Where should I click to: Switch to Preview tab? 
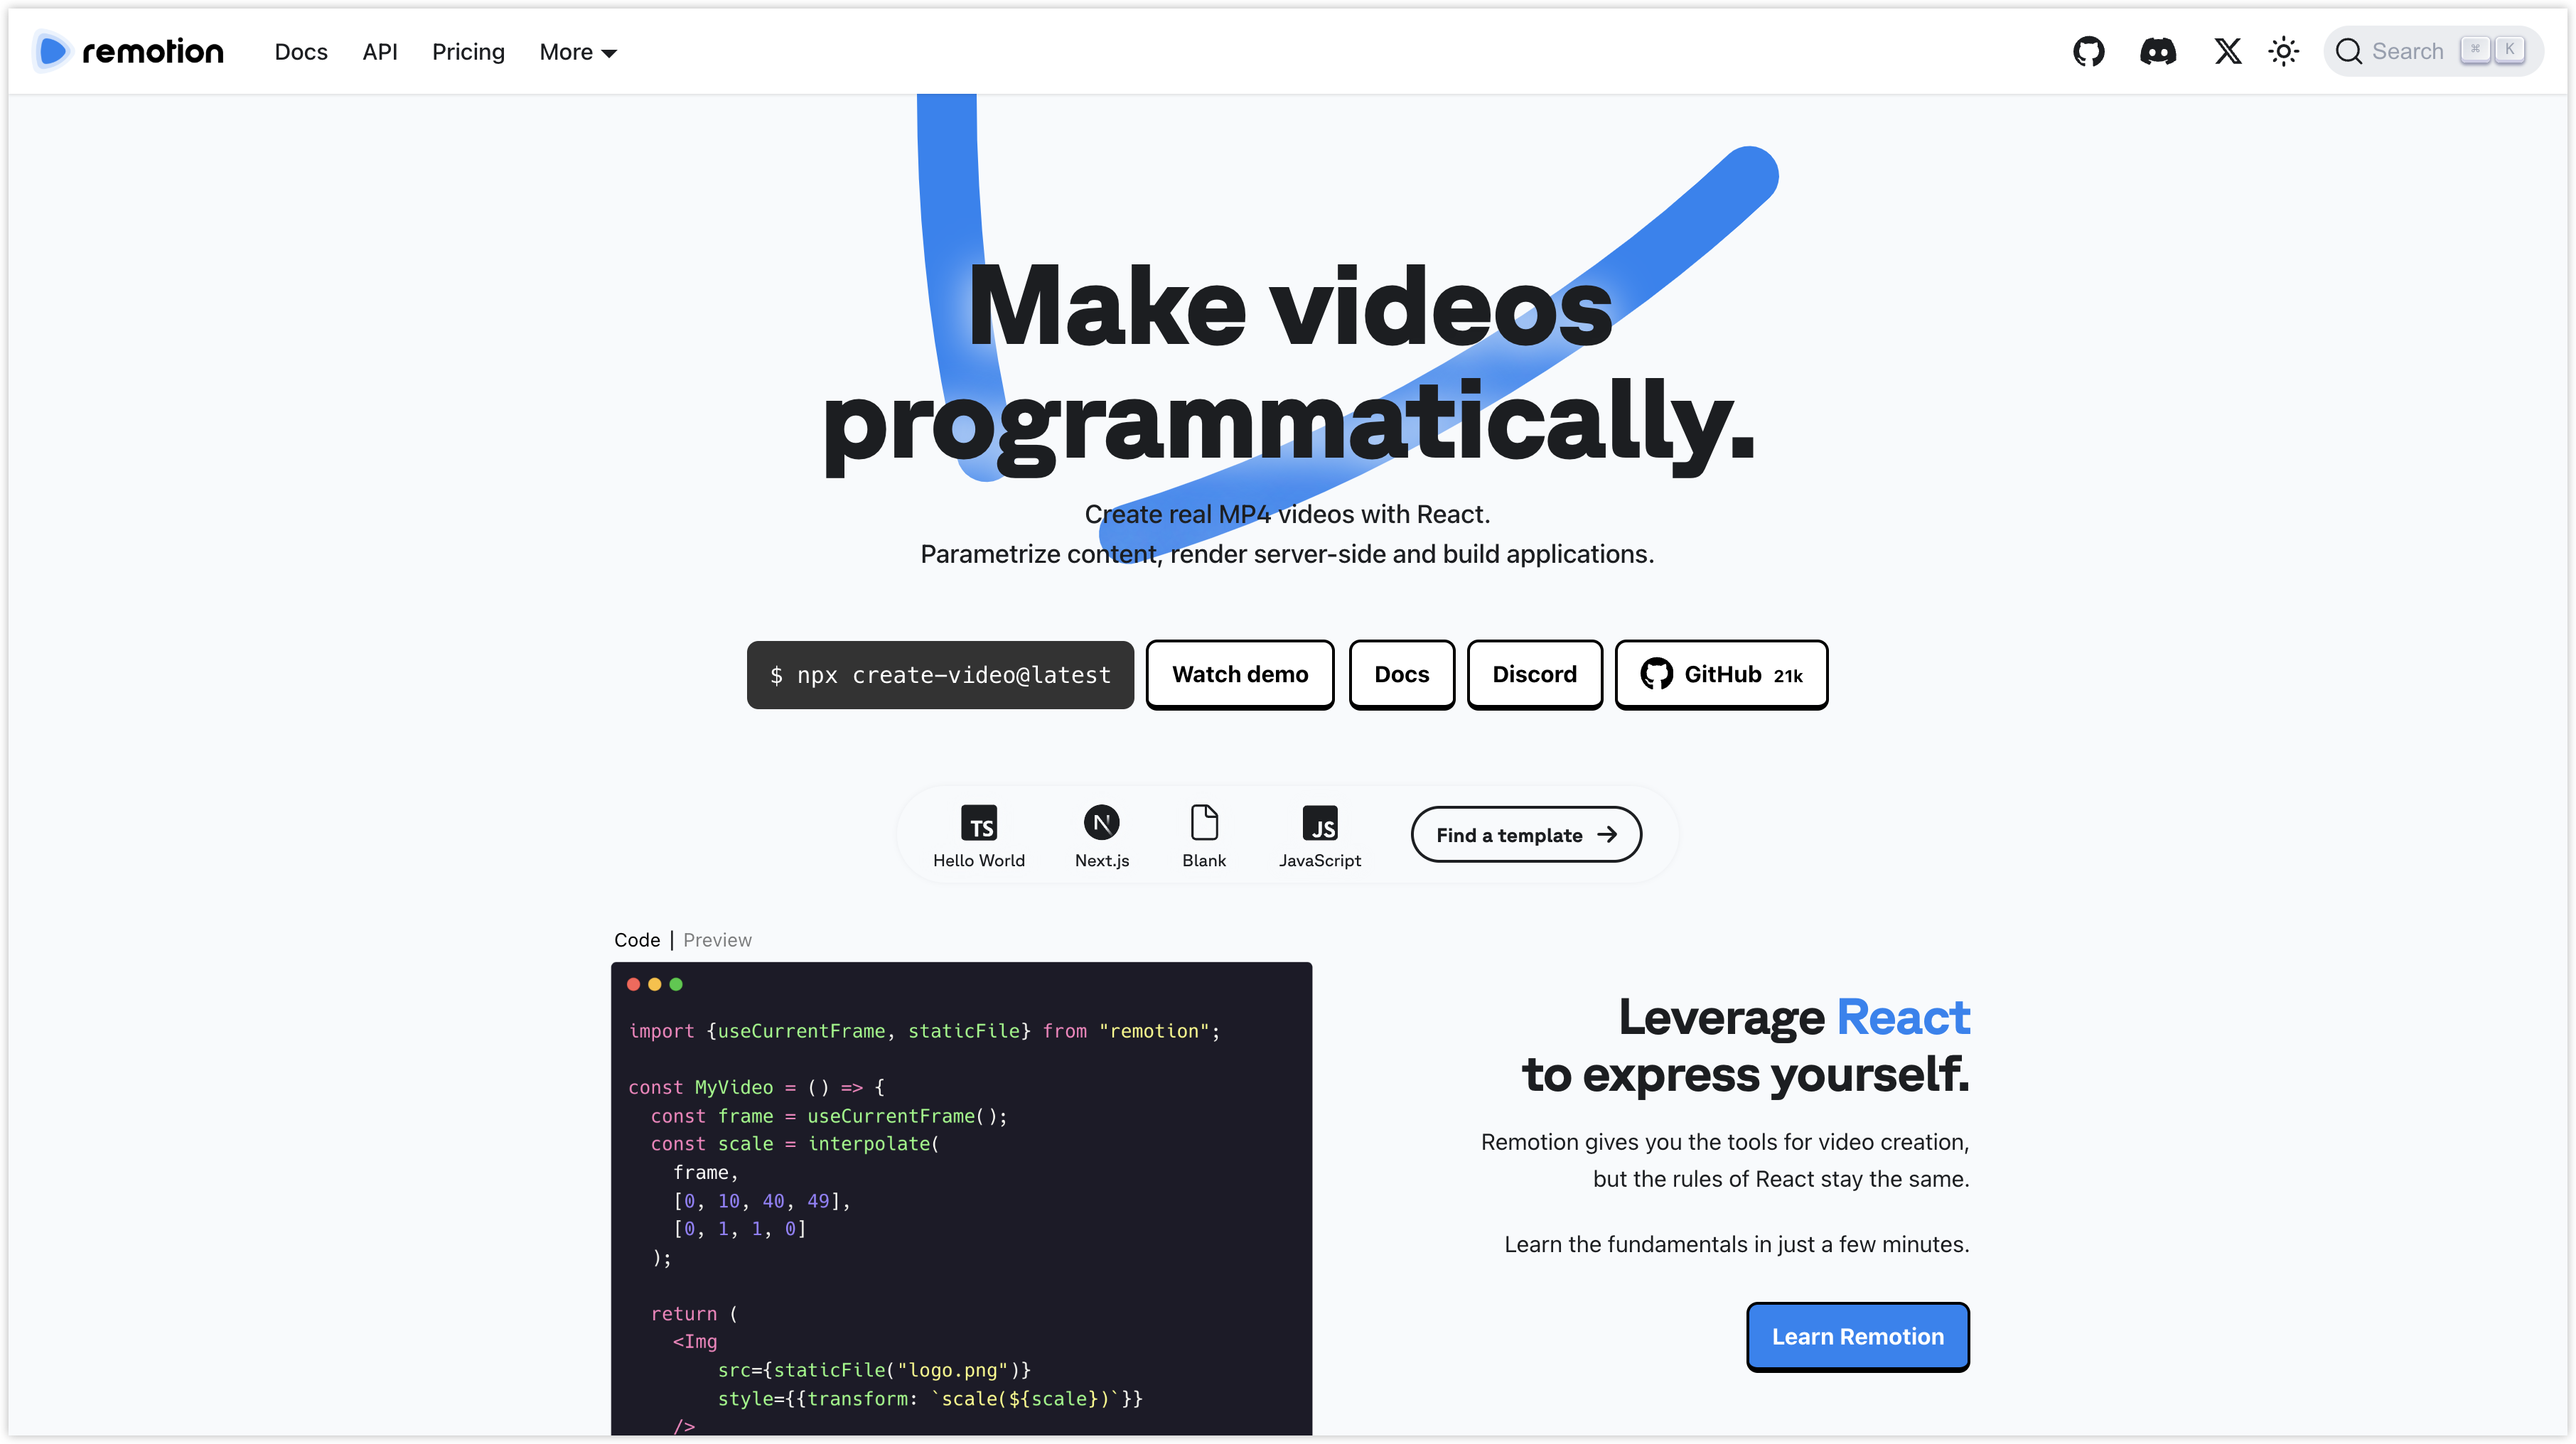(x=717, y=939)
